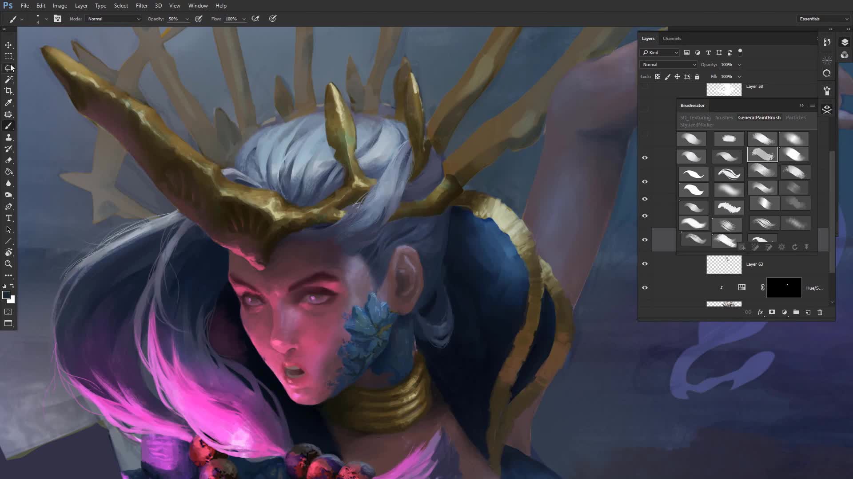853x479 pixels.
Task: Toggle lock transparent pixels
Action: (x=658, y=77)
